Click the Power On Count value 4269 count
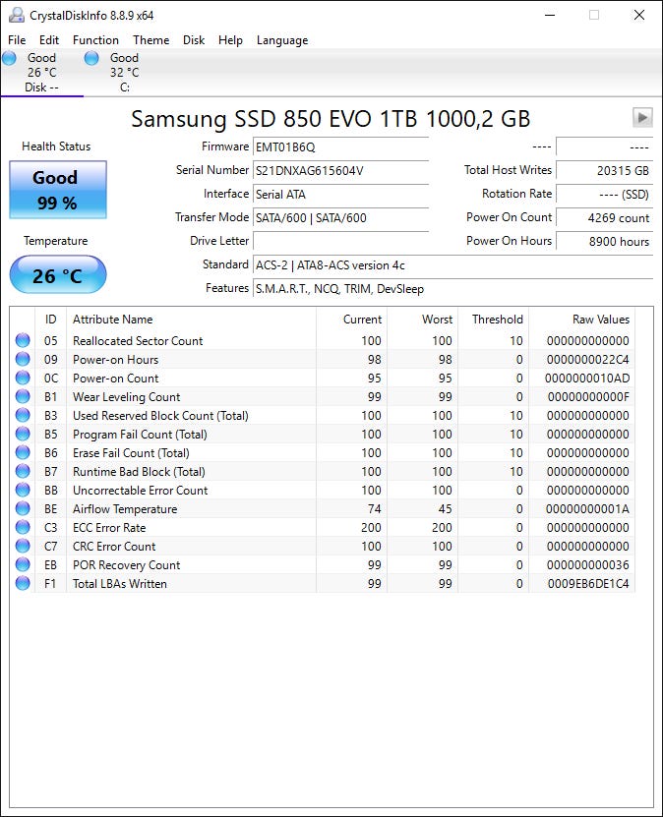 tap(605, 218)
